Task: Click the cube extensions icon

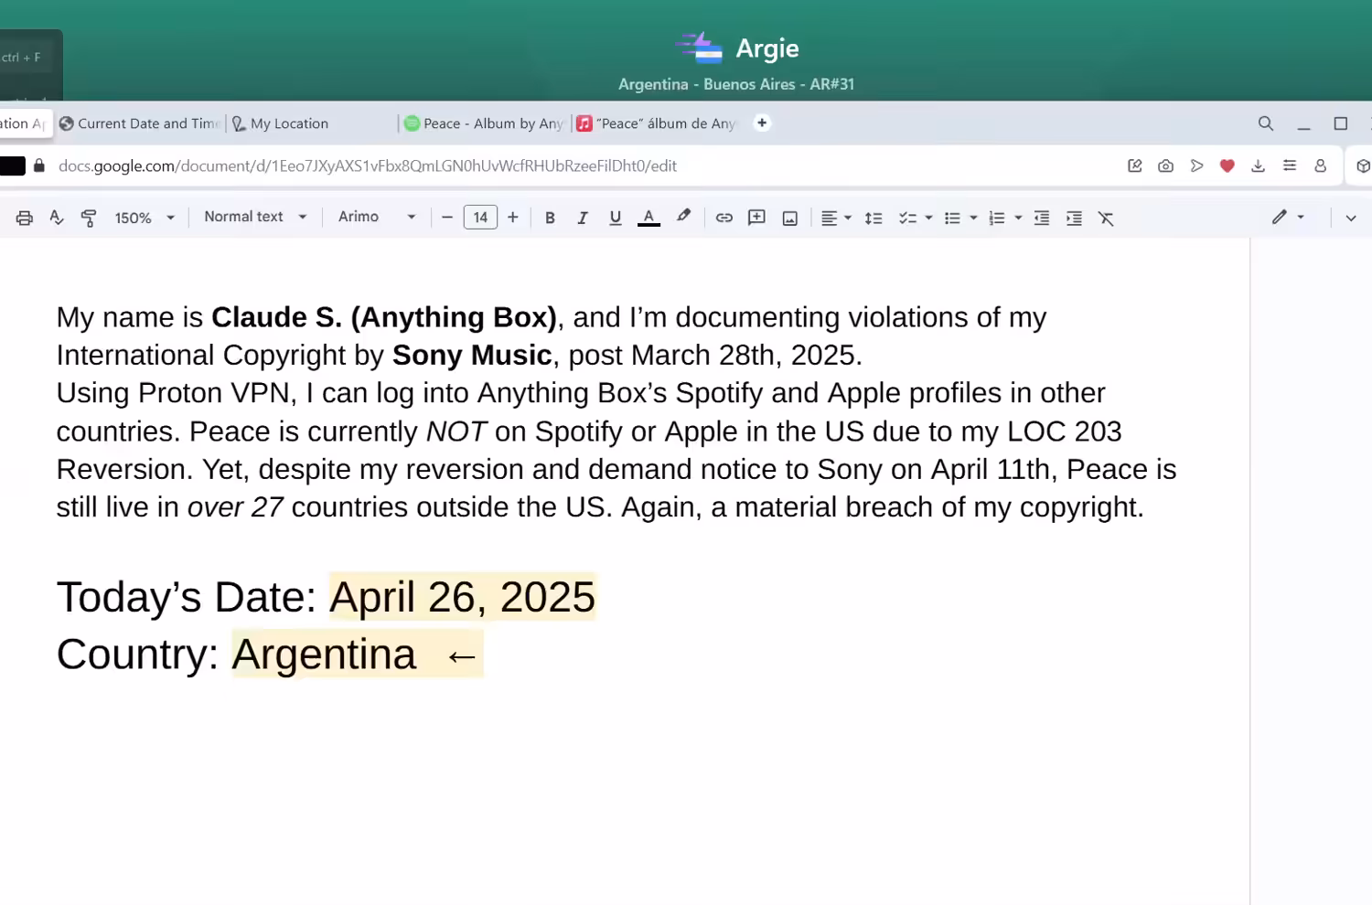Action: [x=1363, y=165]
